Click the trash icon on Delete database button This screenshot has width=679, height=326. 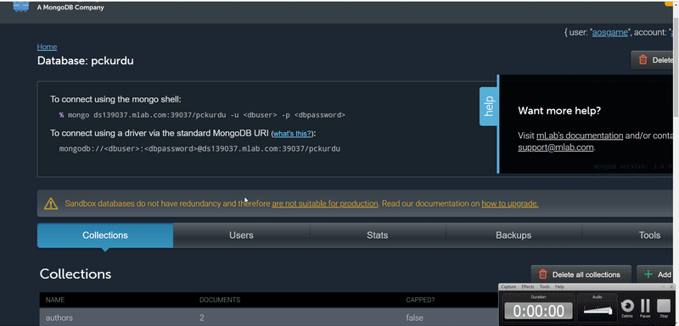tap(643, 60)
